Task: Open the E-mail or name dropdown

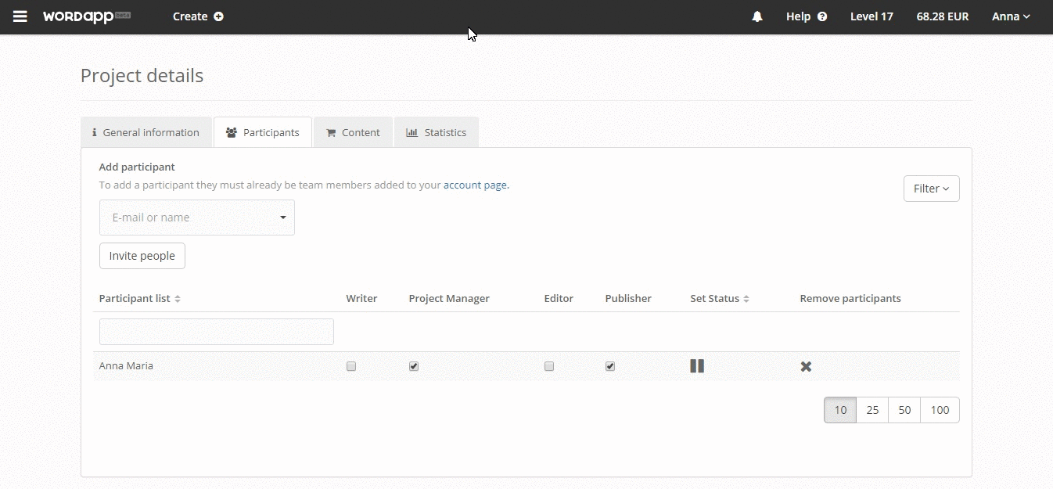Action: click(x=197, y=218)
